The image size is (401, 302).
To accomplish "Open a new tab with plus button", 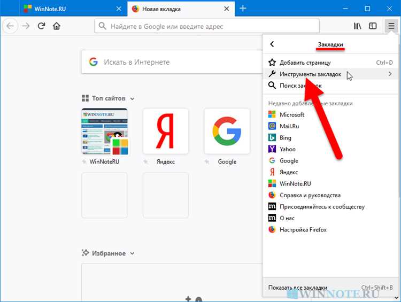I will coord(243,9).
